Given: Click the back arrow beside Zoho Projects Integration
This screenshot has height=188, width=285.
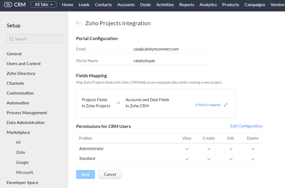Looking at the screenshot, I should click(x=79, y=23).
